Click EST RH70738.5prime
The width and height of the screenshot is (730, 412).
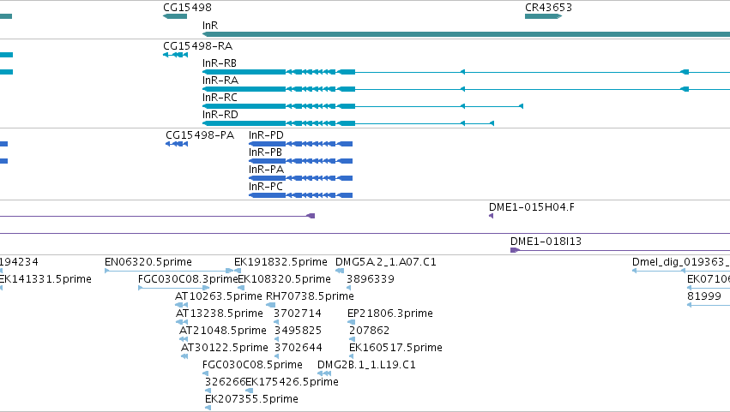tap(310, 296)
